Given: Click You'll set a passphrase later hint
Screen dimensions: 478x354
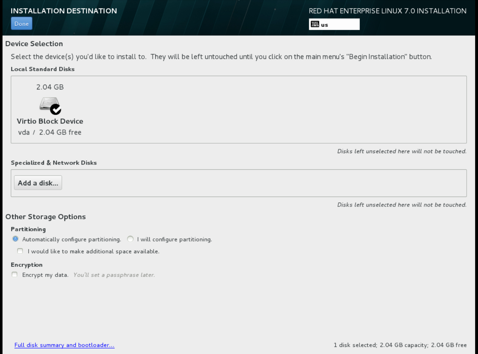Looking at the screenshot, I should click(x=114, y=275).
